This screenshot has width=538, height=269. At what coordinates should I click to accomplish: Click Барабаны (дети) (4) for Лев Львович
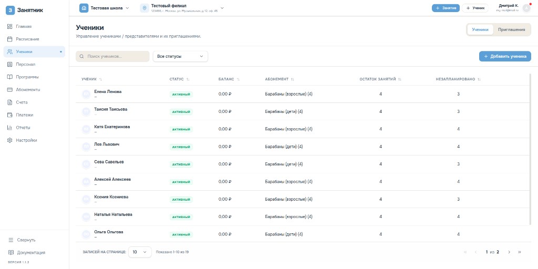click(x=284, y=147)
